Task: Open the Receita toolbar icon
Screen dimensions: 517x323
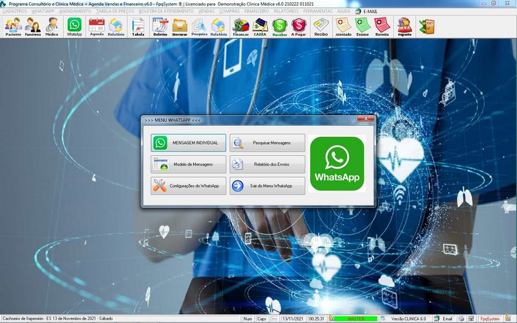Action: (x=382, y=27)
